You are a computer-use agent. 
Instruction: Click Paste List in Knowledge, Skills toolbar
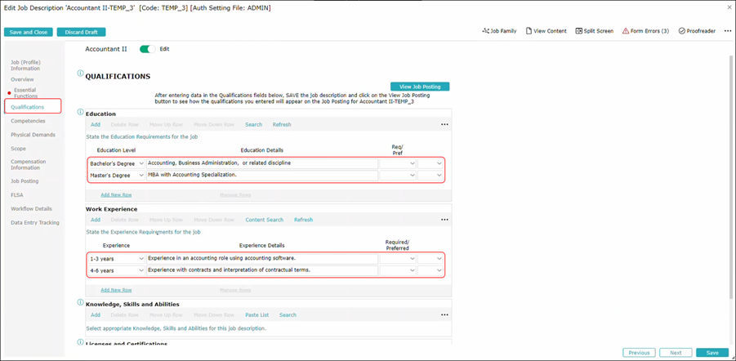pos(256,315)
